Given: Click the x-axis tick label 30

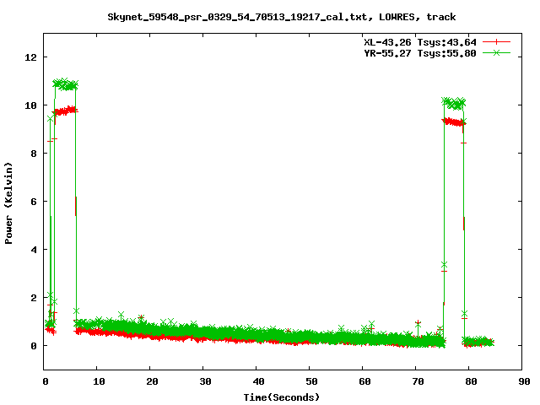Looking at the screenshot, I should tap(205, 381).
